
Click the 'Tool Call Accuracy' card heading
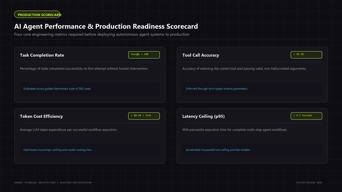tap(201, 55)
